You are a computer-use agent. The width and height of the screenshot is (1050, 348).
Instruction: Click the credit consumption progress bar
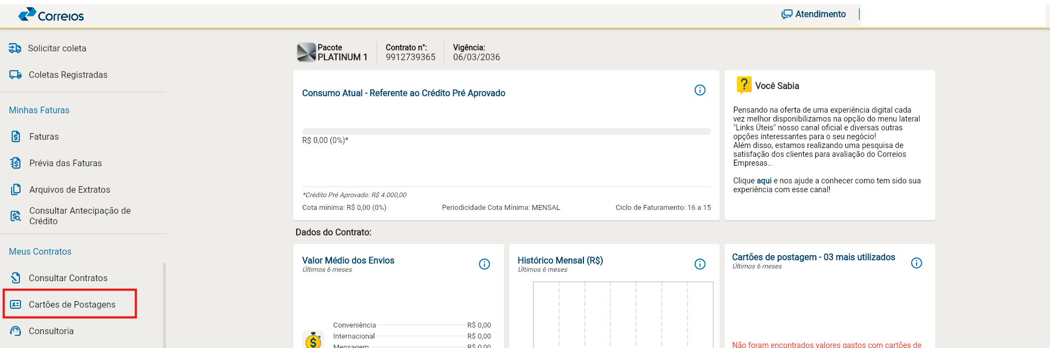[x=506, y=131]
